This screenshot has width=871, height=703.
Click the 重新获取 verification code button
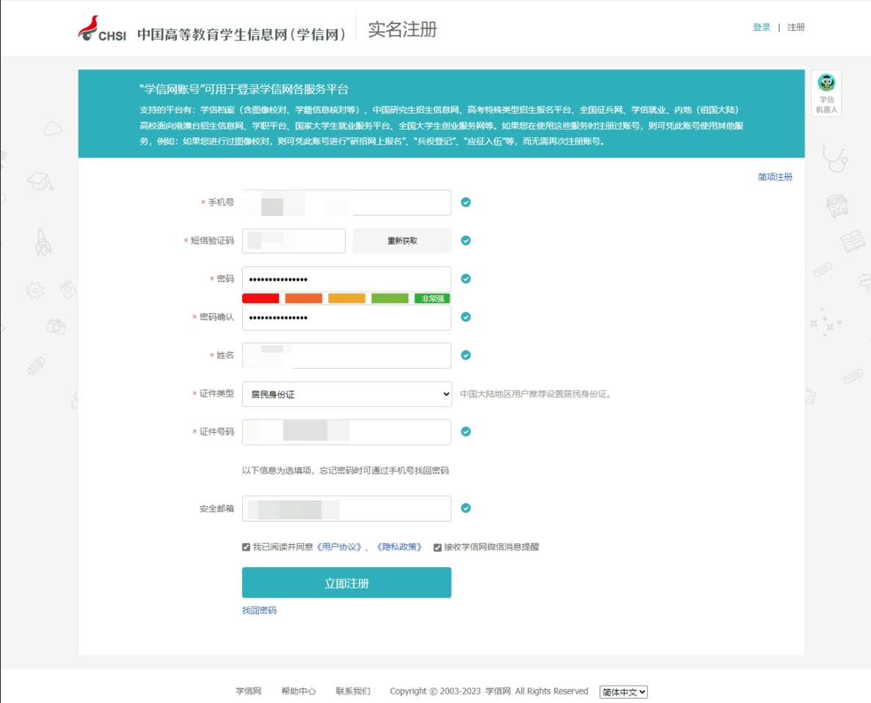pyautogui.click(x=402, y=241)
